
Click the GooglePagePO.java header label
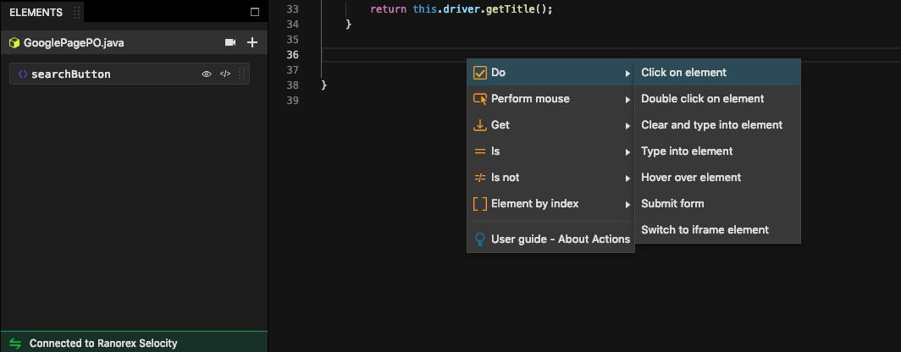74,42
